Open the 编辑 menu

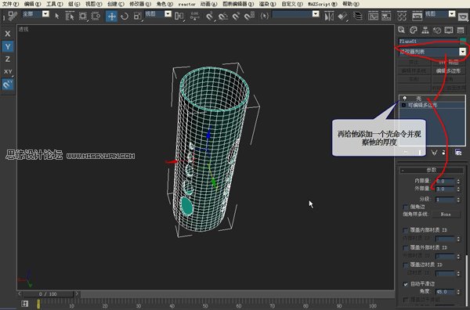pos(32,4)
